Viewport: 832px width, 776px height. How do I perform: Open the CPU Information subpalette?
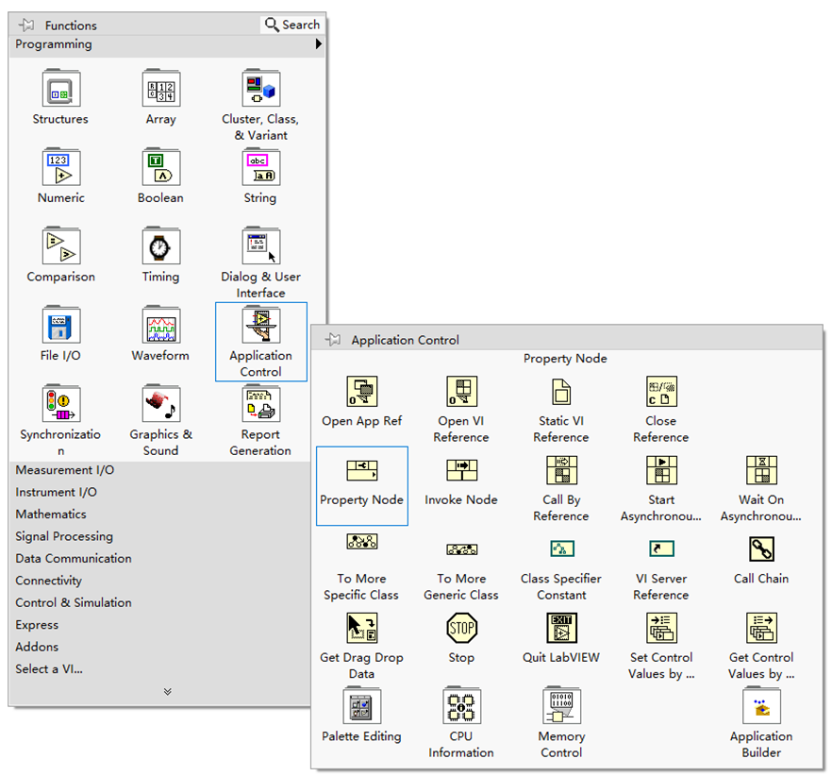[x=461, y=706]
